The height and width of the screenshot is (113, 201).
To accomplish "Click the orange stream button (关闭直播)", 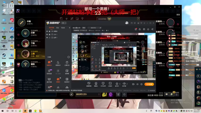I will click(x=149, y=84).
